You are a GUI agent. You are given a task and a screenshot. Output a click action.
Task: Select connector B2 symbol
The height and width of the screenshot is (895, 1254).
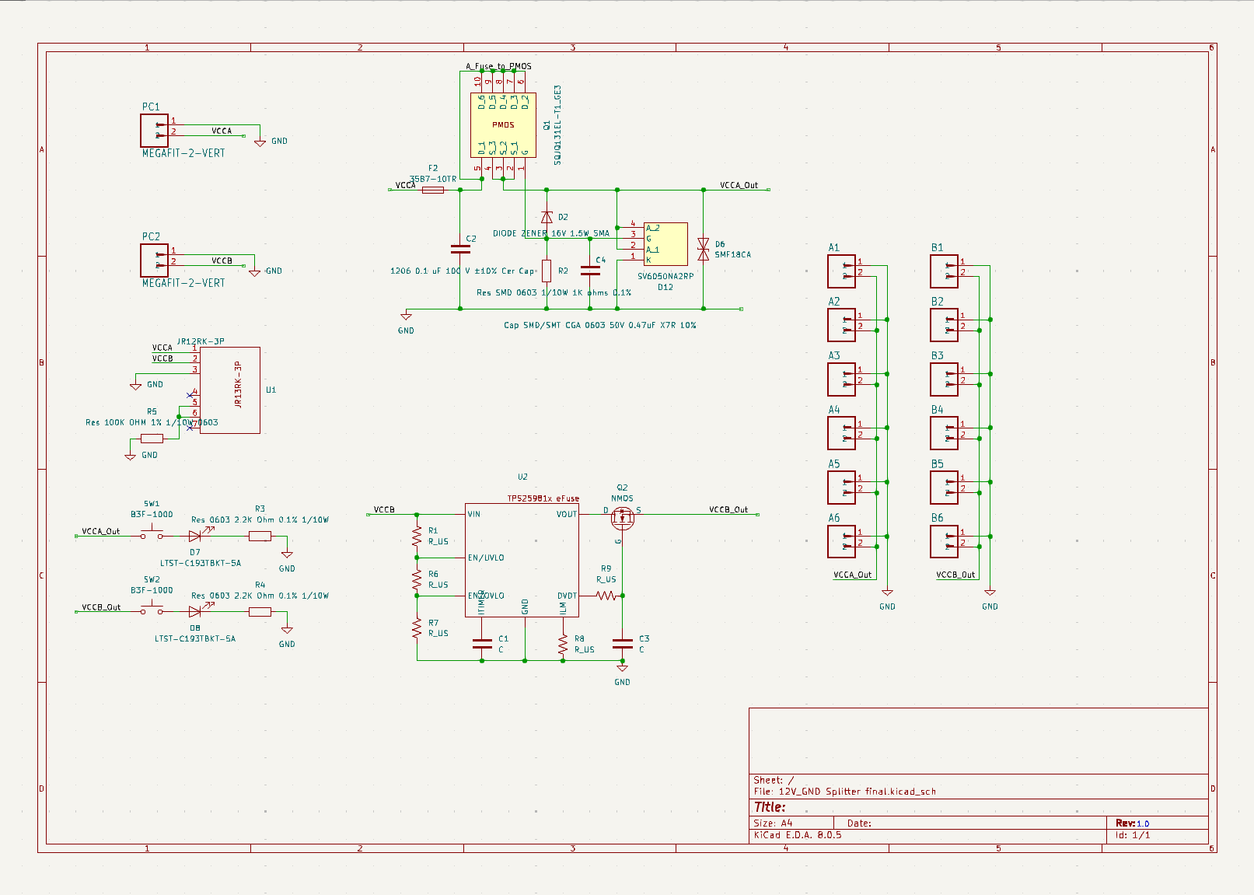click(945, 325)
